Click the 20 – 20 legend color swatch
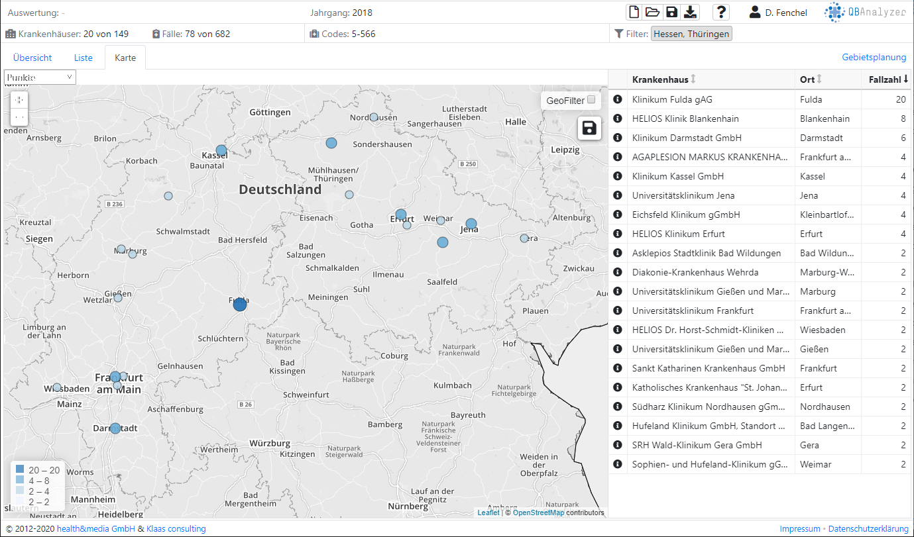The height and width of the screenshot is (537, 914). 20,470
